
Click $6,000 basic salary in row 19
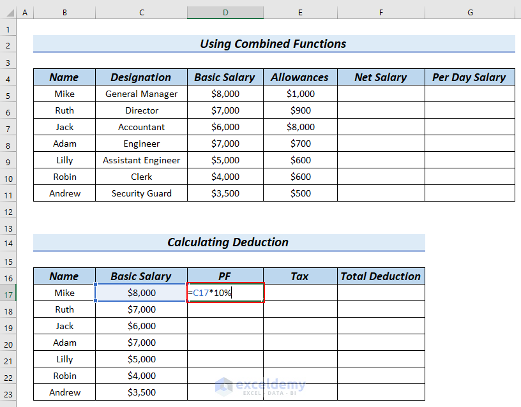coord(141,326)
